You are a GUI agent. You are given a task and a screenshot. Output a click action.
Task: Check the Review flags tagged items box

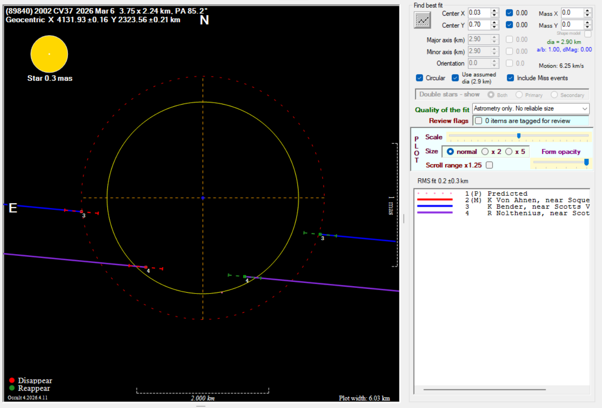(x=479, y=121)
